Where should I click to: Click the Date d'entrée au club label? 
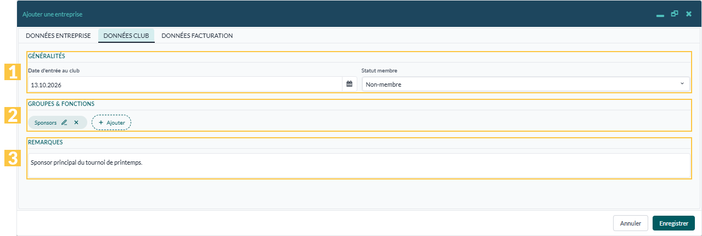click(54, 71)
